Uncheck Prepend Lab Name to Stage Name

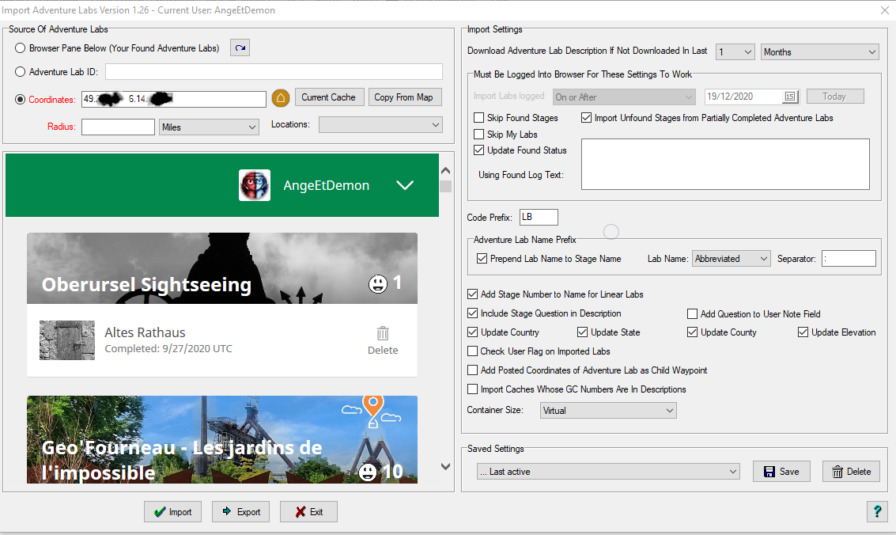coord(482,259)
